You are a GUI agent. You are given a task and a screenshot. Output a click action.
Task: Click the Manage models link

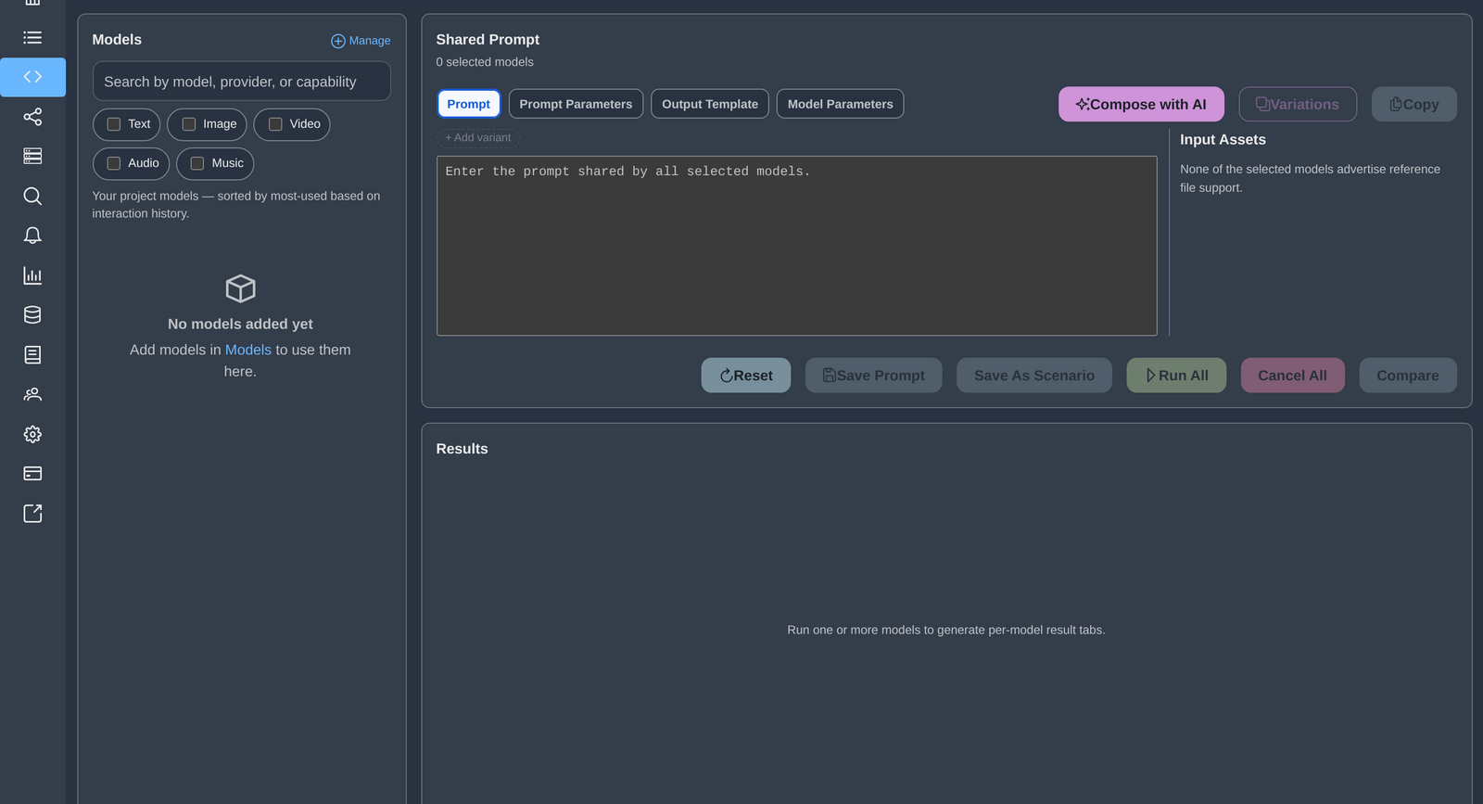(361, 41)
